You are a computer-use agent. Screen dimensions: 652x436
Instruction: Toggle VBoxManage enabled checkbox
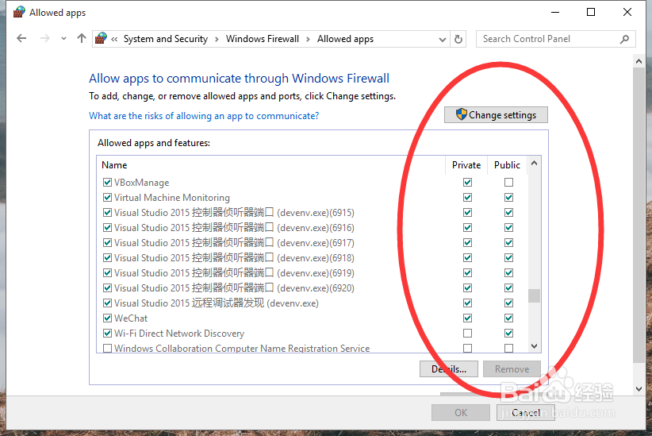[107, 183]
